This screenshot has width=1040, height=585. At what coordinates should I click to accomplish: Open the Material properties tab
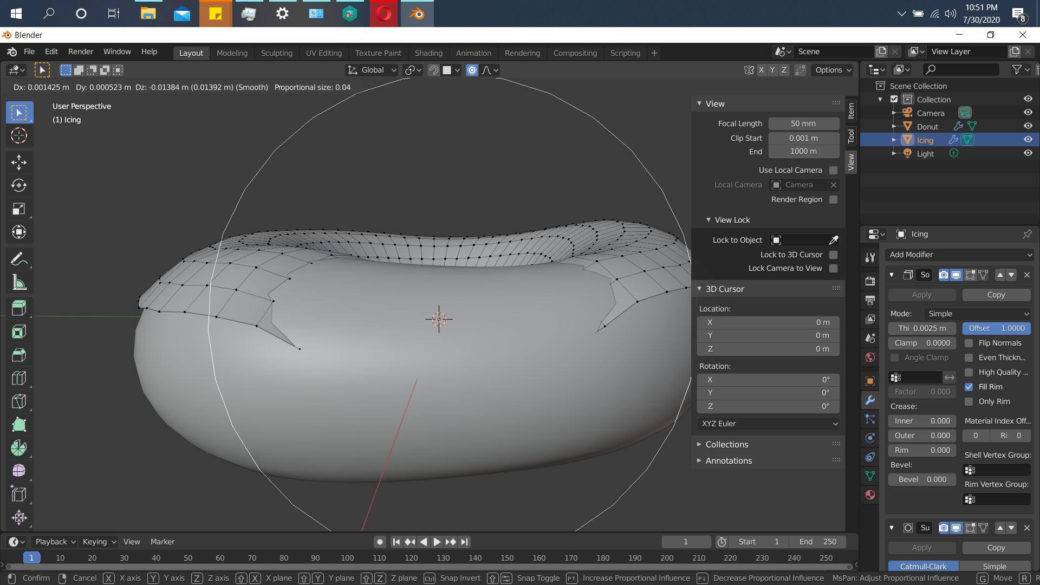point(870,495)
